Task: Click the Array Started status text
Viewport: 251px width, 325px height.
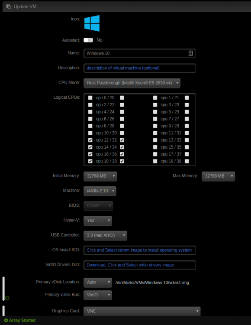Action: [x=22, y=320]
